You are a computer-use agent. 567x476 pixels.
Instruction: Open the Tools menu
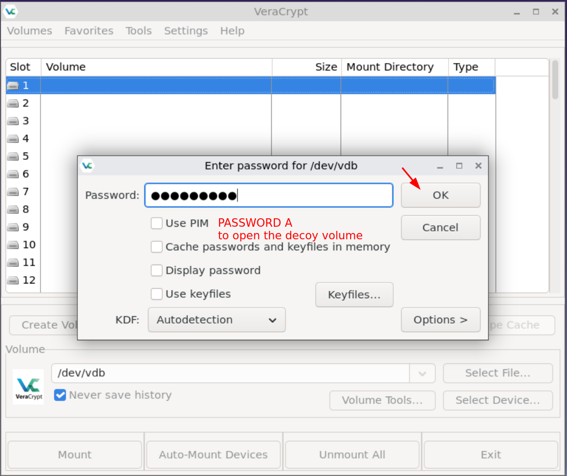138,31
